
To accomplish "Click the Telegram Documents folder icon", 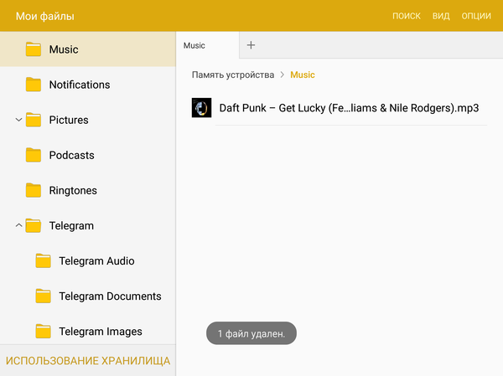I will coord(43,296).
